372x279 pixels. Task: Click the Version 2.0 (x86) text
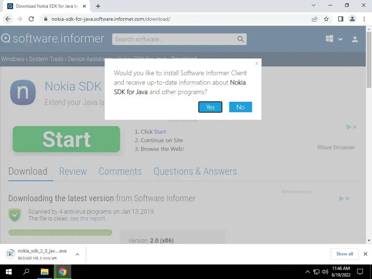click(x=151, y=240)
